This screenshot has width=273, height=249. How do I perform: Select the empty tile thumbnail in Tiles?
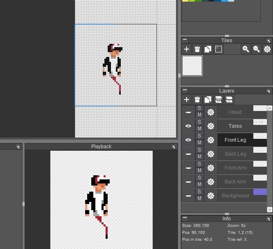(192, 66)
